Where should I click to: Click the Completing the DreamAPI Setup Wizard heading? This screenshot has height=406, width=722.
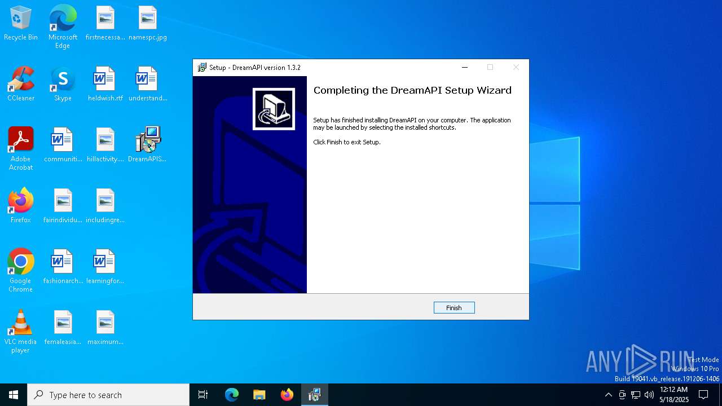click(412, 90)
